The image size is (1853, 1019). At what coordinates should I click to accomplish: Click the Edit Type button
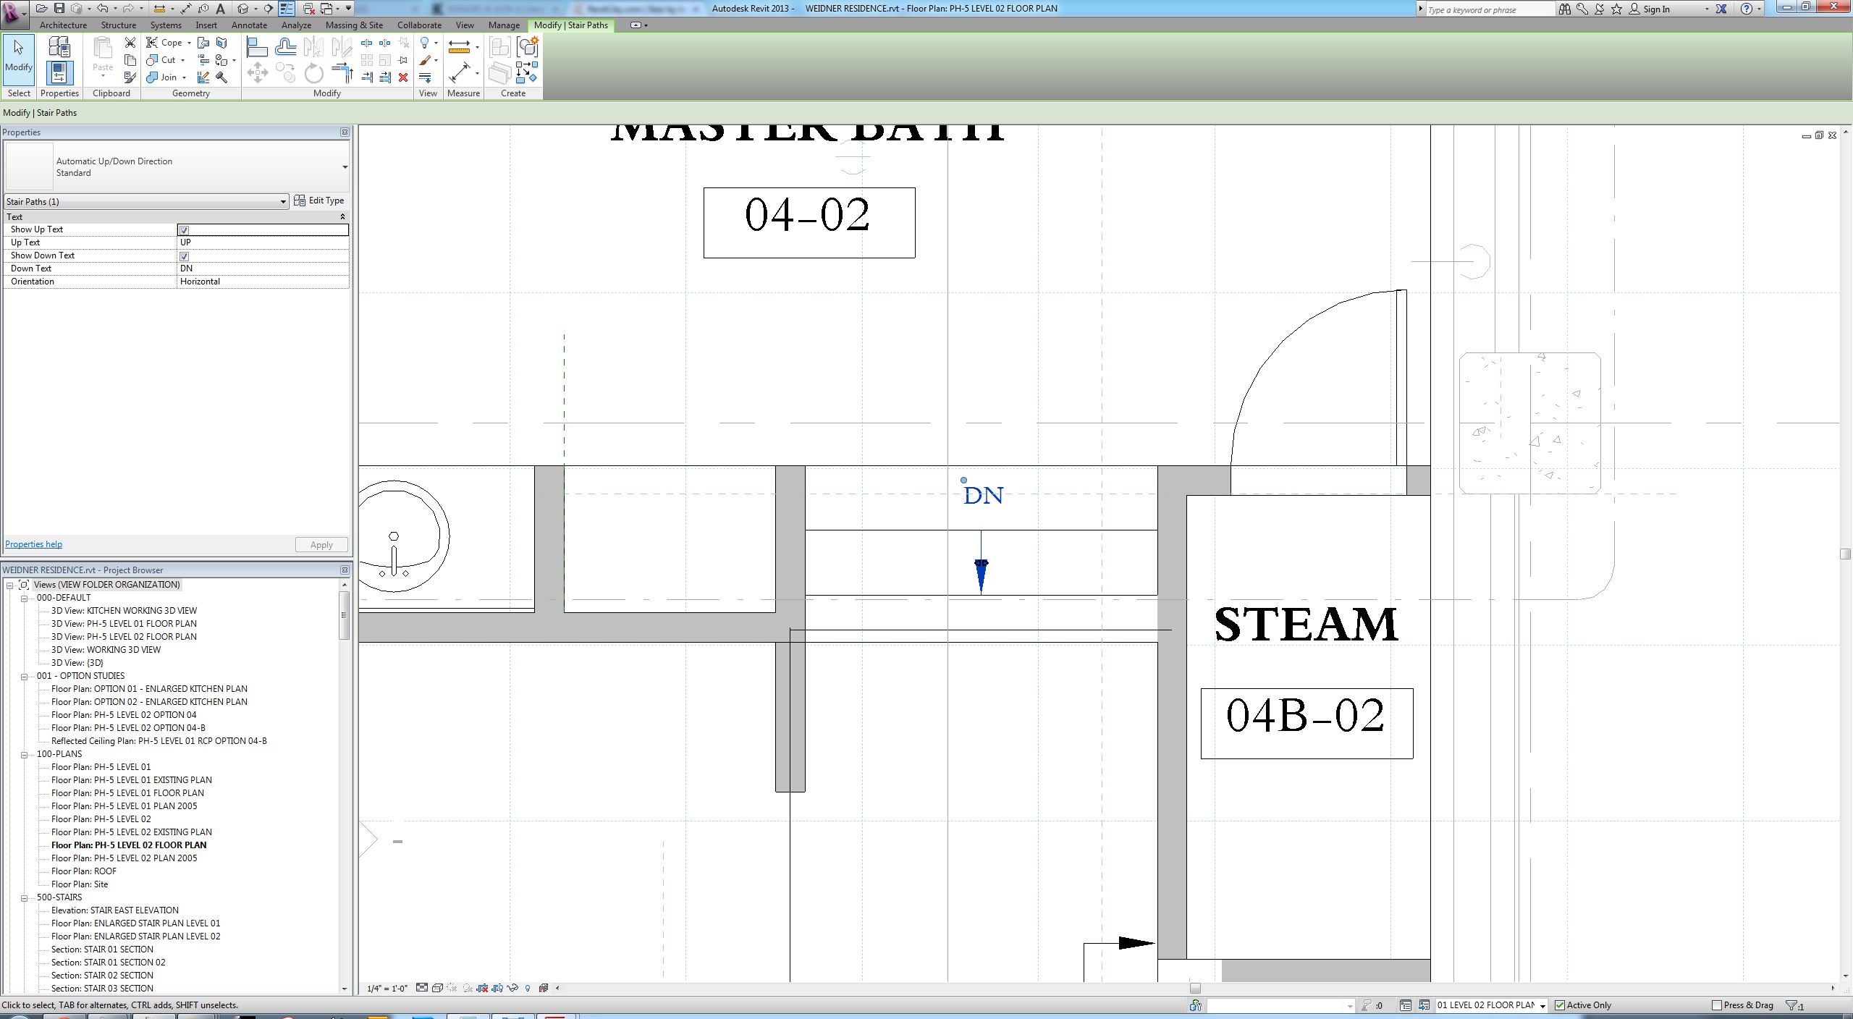coord(319,200)
